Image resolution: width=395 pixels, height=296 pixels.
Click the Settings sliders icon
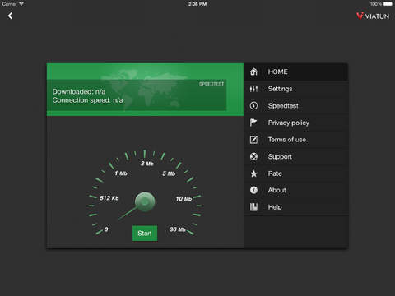[253, 89]
